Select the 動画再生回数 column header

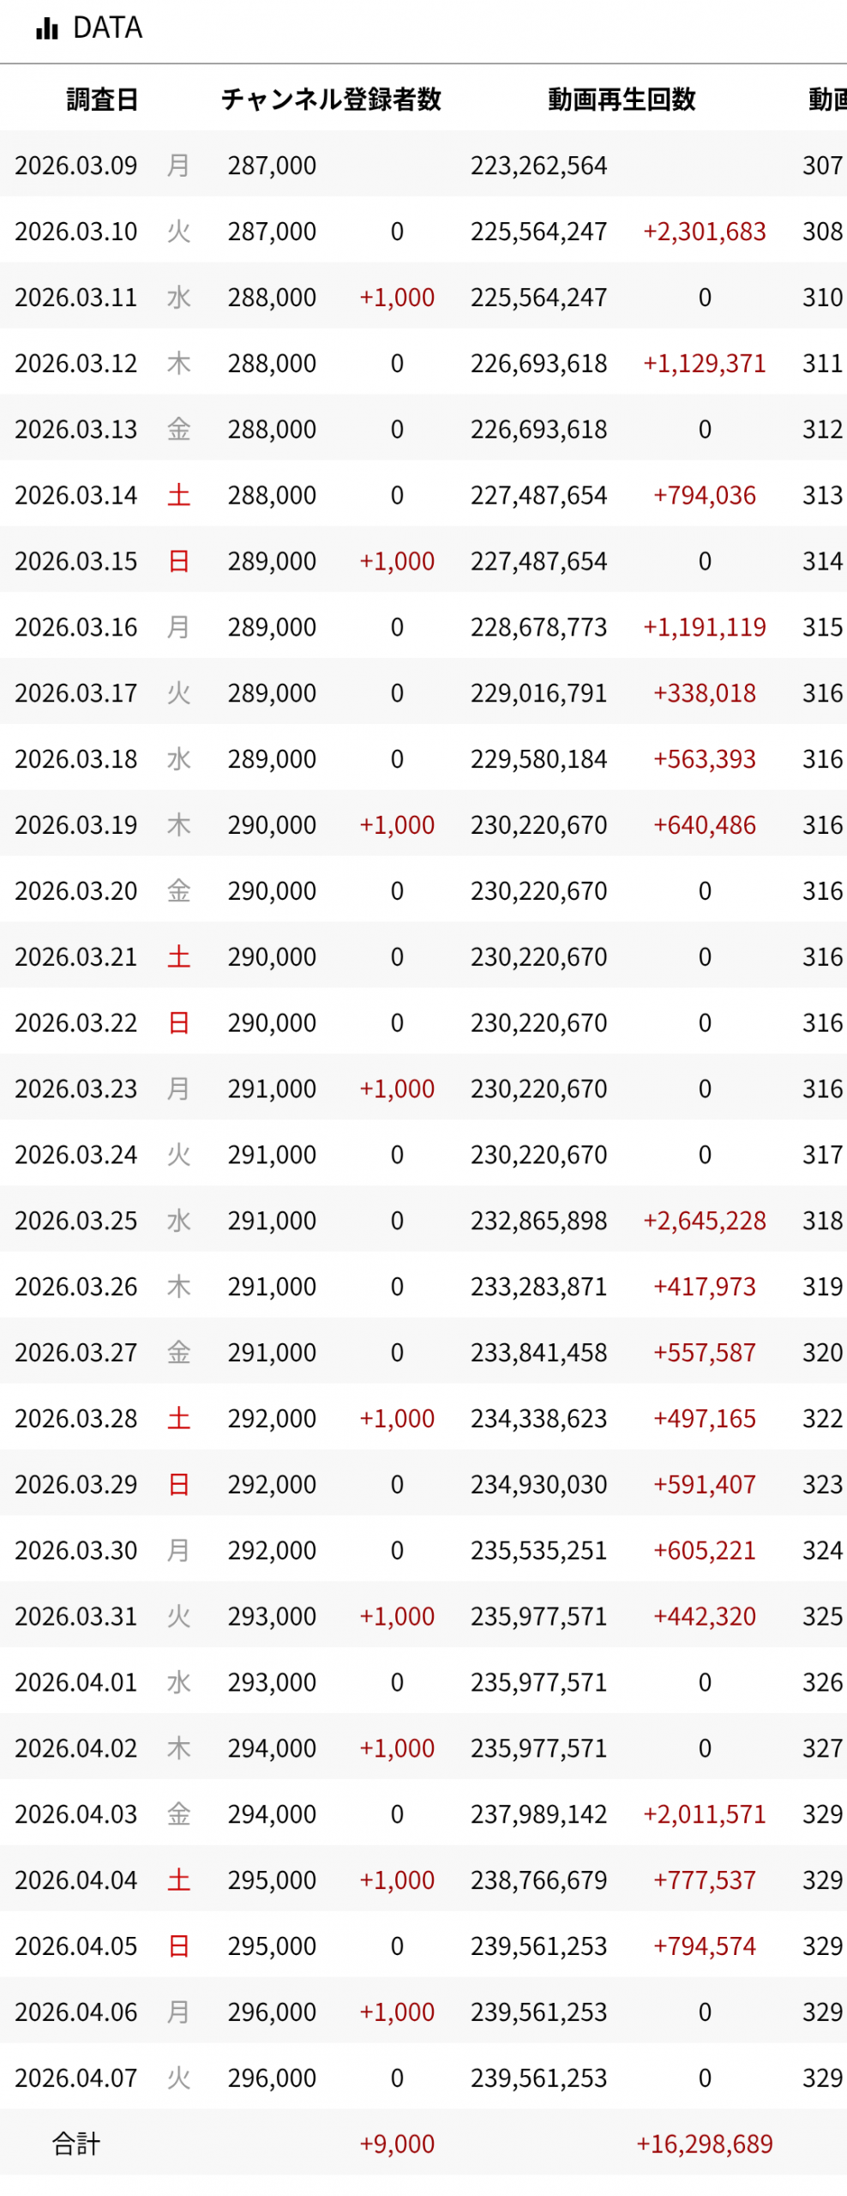point(622,100)
